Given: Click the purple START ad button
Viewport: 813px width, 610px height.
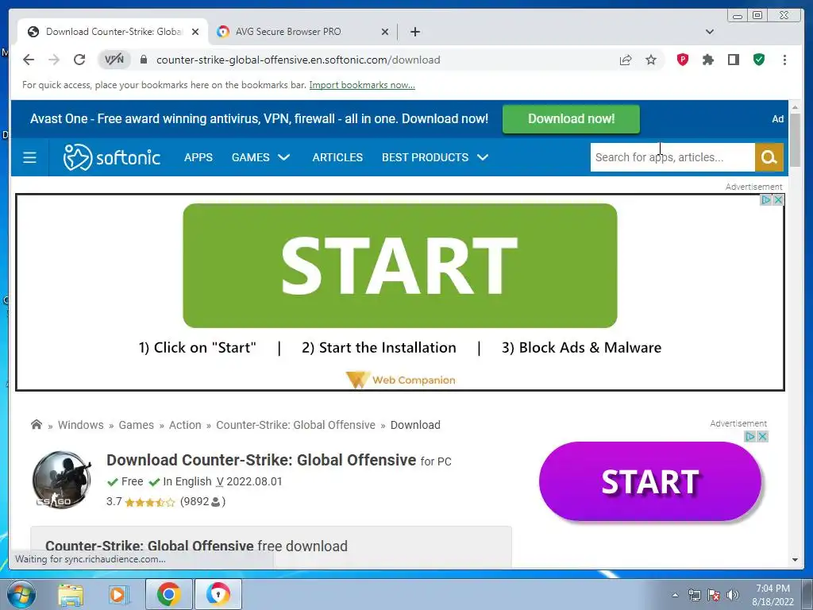Looking at the screenshot, I should (649, 481).
